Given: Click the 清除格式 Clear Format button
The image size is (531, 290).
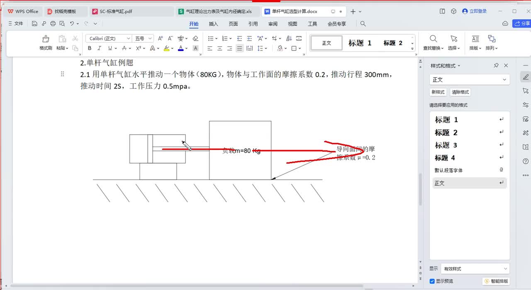Looking at the screenshot, I should 460,92.
